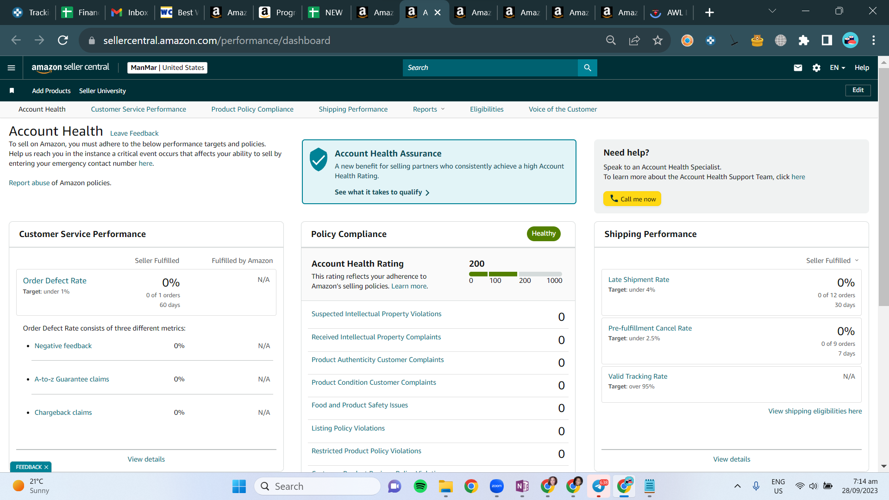The image size is (889, 500).
Task: Open the browser extensions puzzle icon
Action: 804,40
